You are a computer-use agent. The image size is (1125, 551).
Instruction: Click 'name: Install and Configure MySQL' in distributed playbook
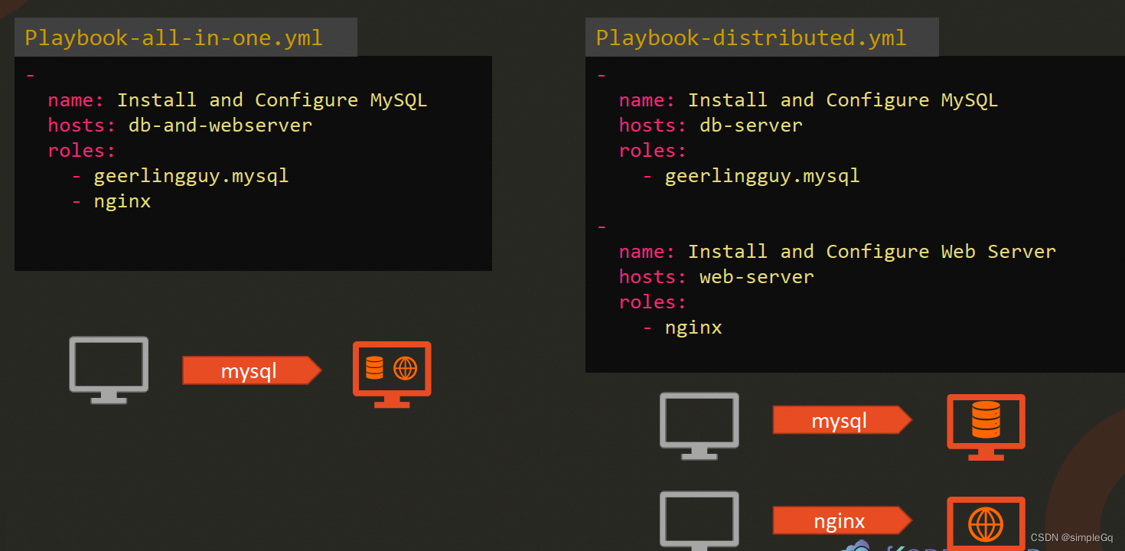(x=808, y=100)
